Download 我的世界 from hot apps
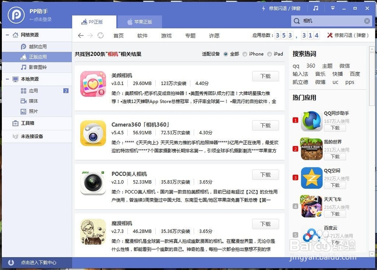This screenshot has height=270, width=377. (335, 157)
